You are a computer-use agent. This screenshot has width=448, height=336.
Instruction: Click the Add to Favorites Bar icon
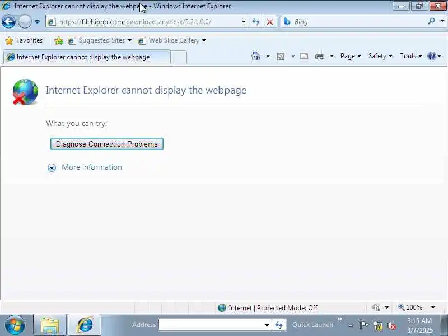coord(59,40)
